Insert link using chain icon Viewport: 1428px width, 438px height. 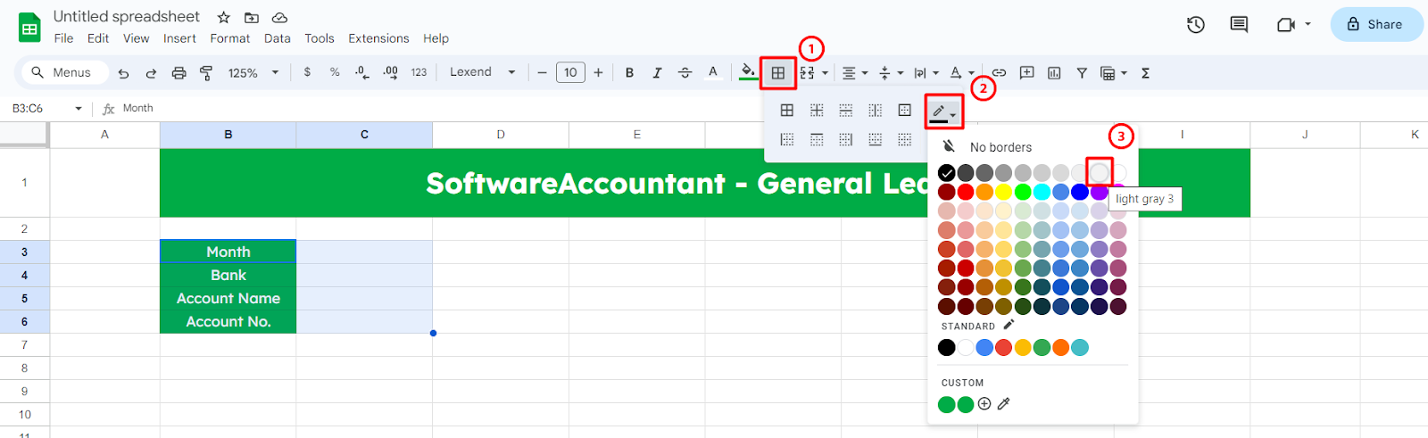point(999,73)
